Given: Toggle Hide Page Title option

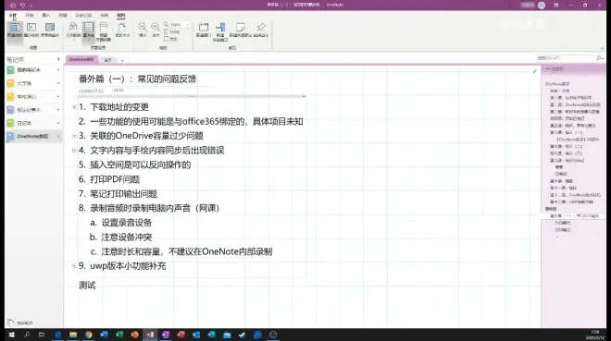Looking at the screenshot, I should click(104, 31).
